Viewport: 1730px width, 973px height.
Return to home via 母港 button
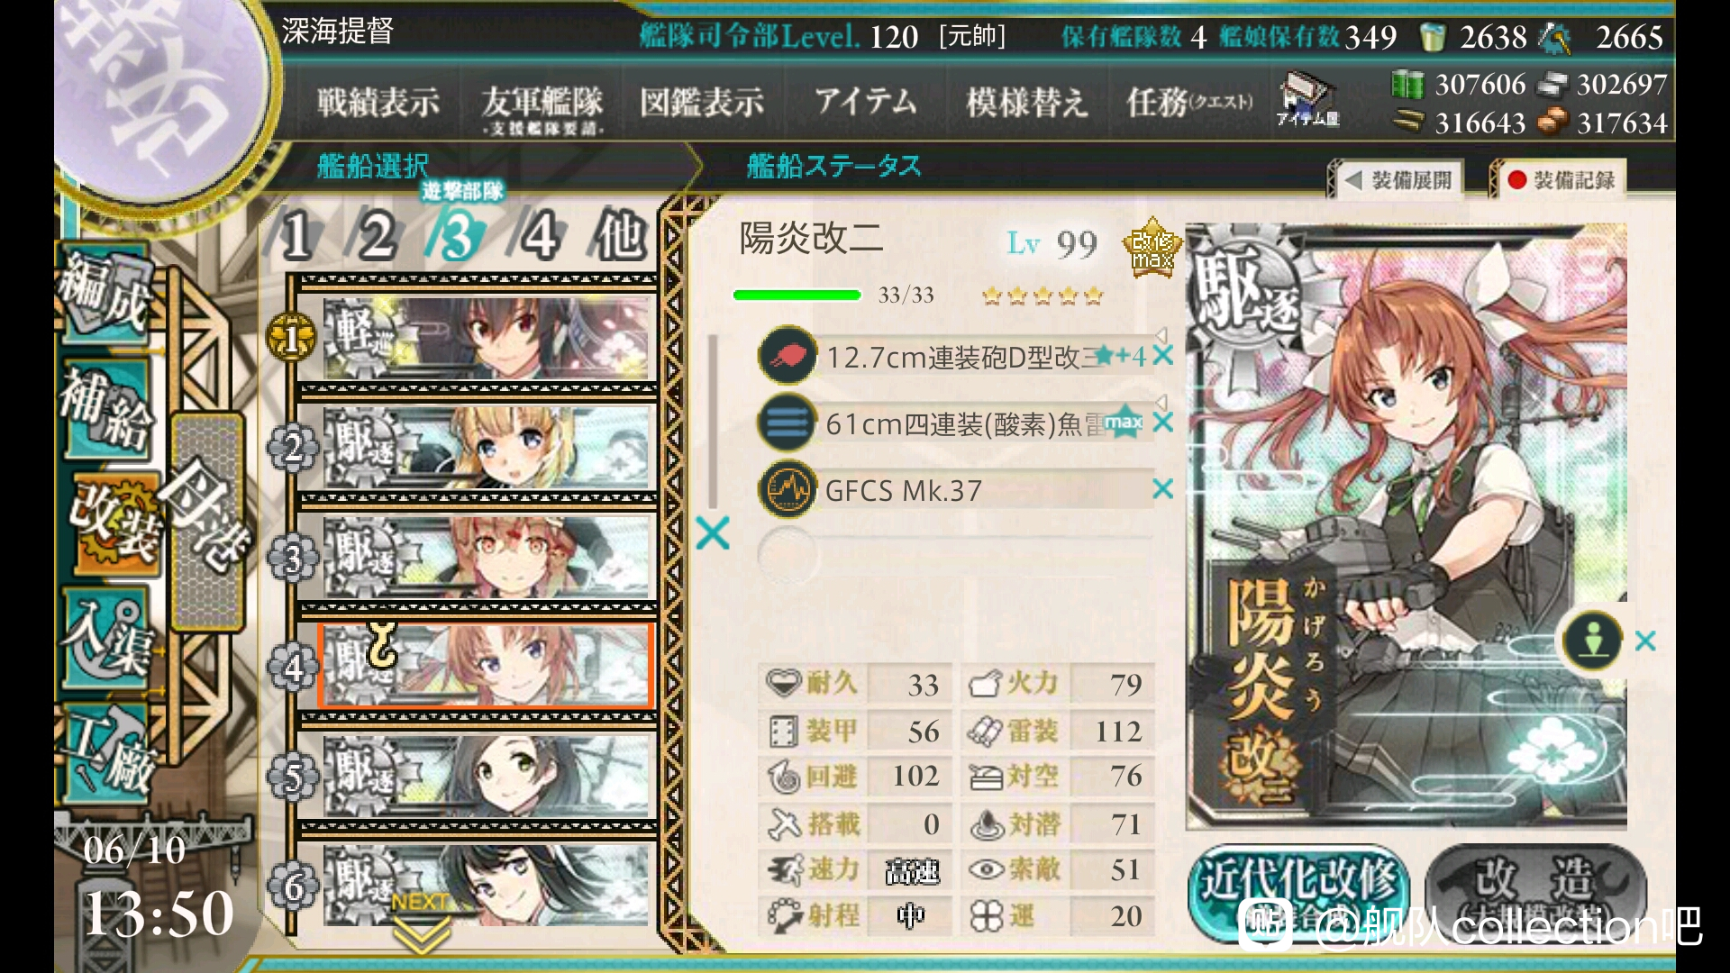(208, 521)
